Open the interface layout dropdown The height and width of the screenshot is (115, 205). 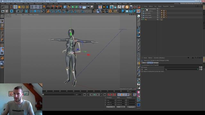[x=191, y=4]
